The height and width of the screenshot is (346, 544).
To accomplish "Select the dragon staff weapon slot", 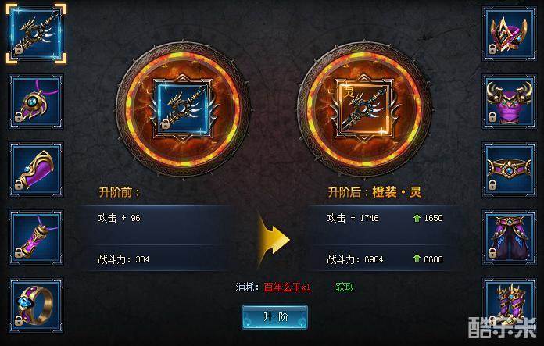I will 36,34.
